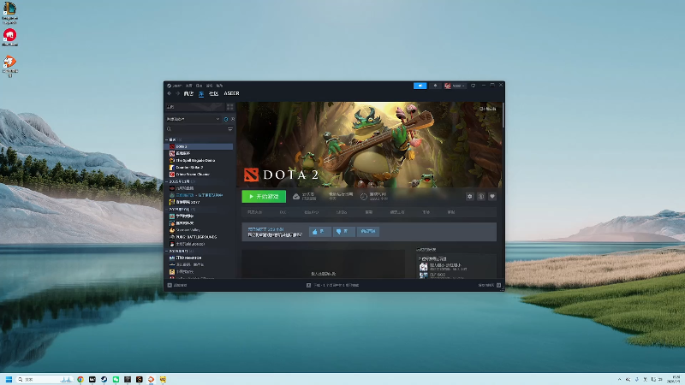This screenshot has width=685, height=385.
Task: Open Friends & Chat in bottom-right corner
Action: (489, 285)
